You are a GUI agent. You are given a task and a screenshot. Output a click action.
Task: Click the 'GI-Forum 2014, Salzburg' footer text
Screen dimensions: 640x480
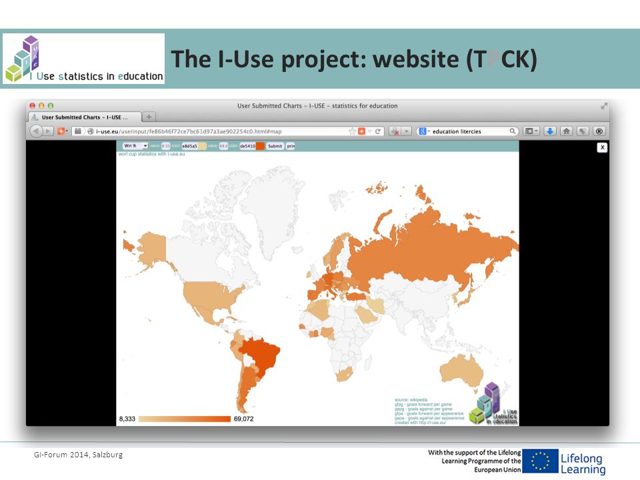click(79, 455)
